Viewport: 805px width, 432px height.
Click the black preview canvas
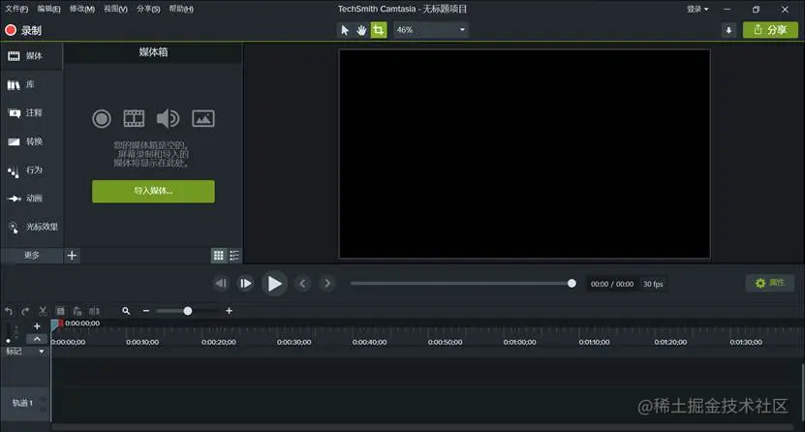[525, 154]
